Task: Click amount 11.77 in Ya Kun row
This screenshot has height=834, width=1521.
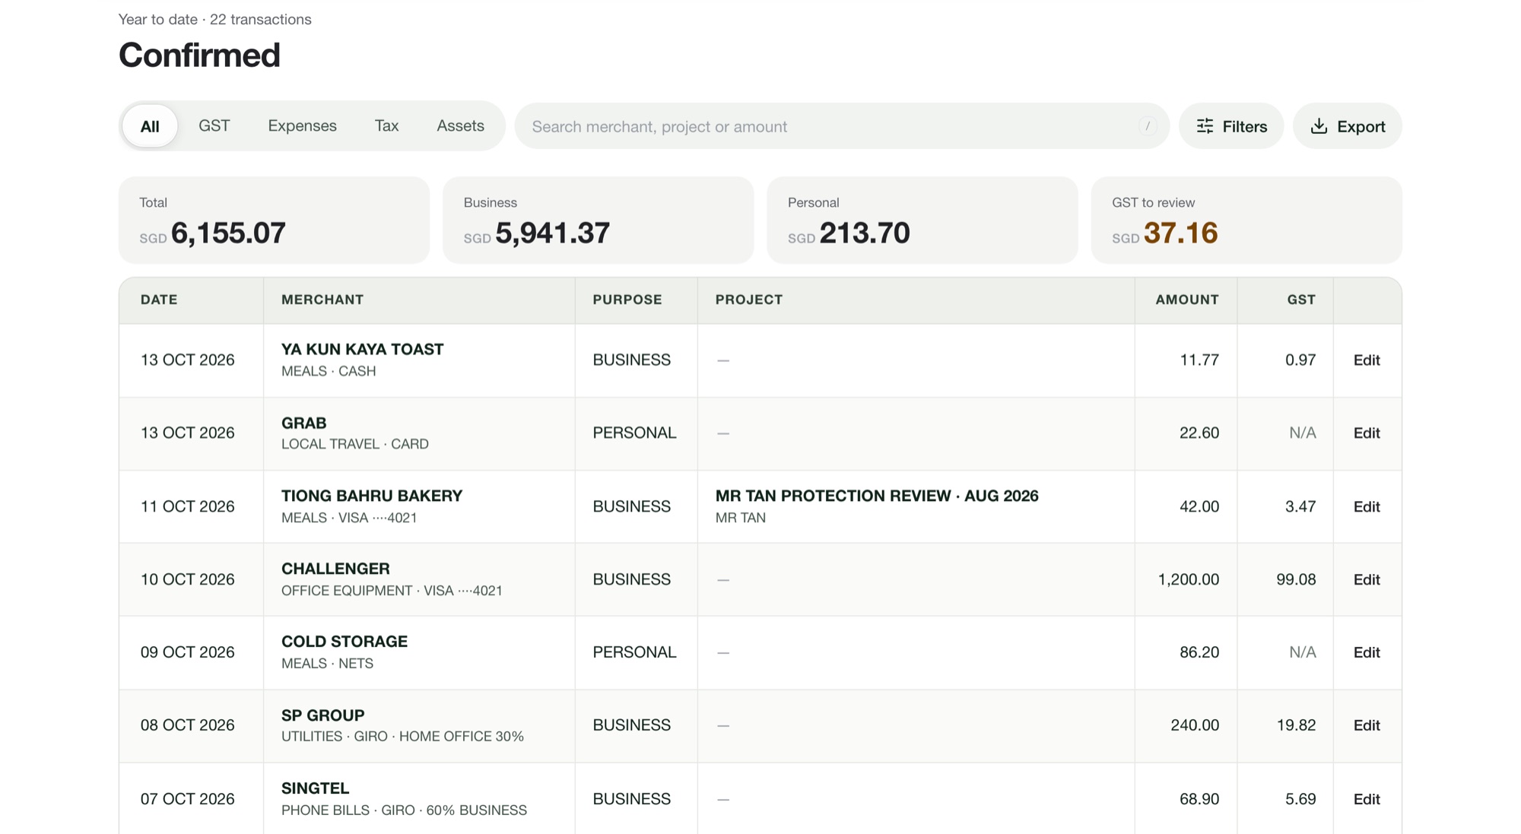Action: [x=1199, y=360]
